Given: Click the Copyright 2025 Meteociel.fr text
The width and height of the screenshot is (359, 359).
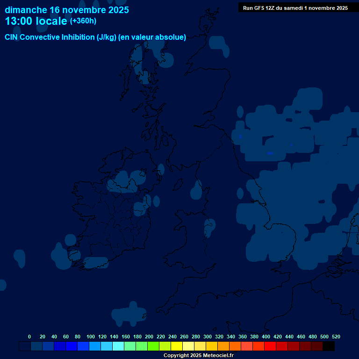Looking at the screenshot, I should [x=198, y=355].
